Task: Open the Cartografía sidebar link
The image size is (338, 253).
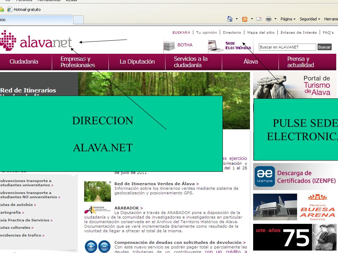Action: click(x=11, y=213)
